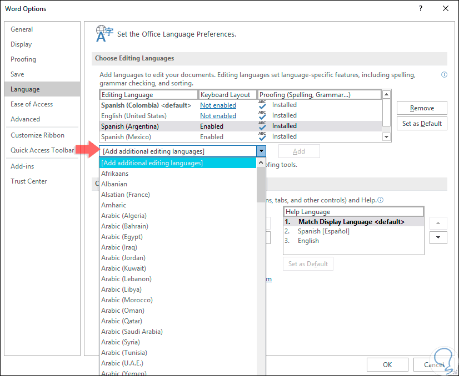The width and height of the screenshot is (459, 376).
Task: Select Spanish (Mexico) editing language row
Action: click(240, 137)
